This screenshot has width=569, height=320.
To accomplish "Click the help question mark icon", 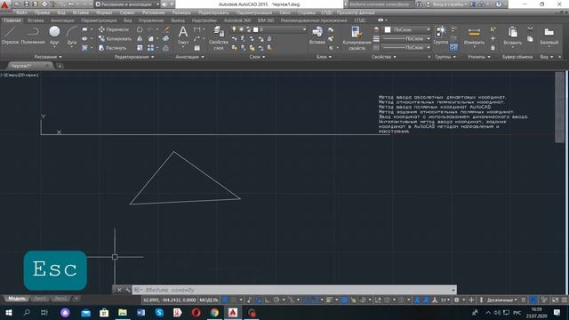I will (499, 4).
